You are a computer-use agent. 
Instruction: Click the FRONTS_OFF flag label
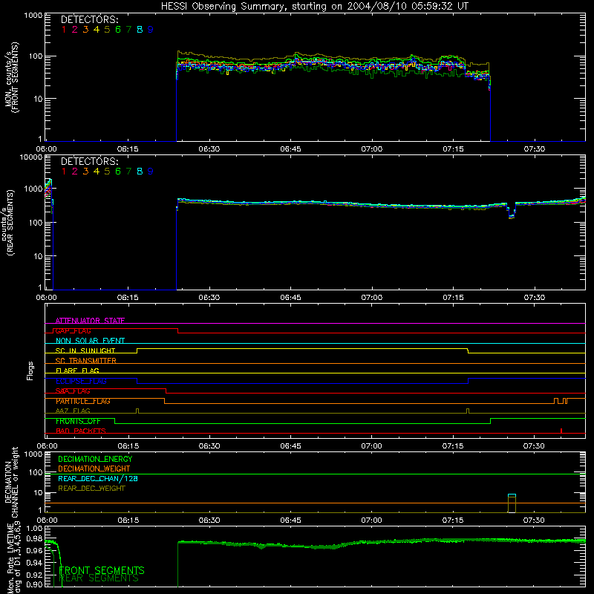click(78, 421)
